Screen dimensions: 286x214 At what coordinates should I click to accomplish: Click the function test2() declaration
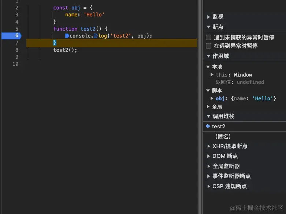point(81,29)
